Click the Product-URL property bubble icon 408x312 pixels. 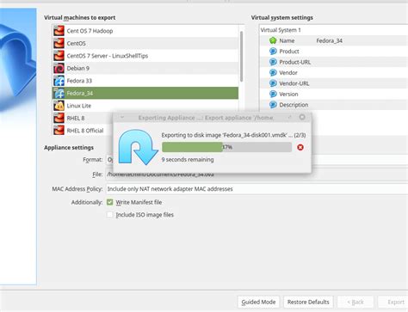coord(273,62)
